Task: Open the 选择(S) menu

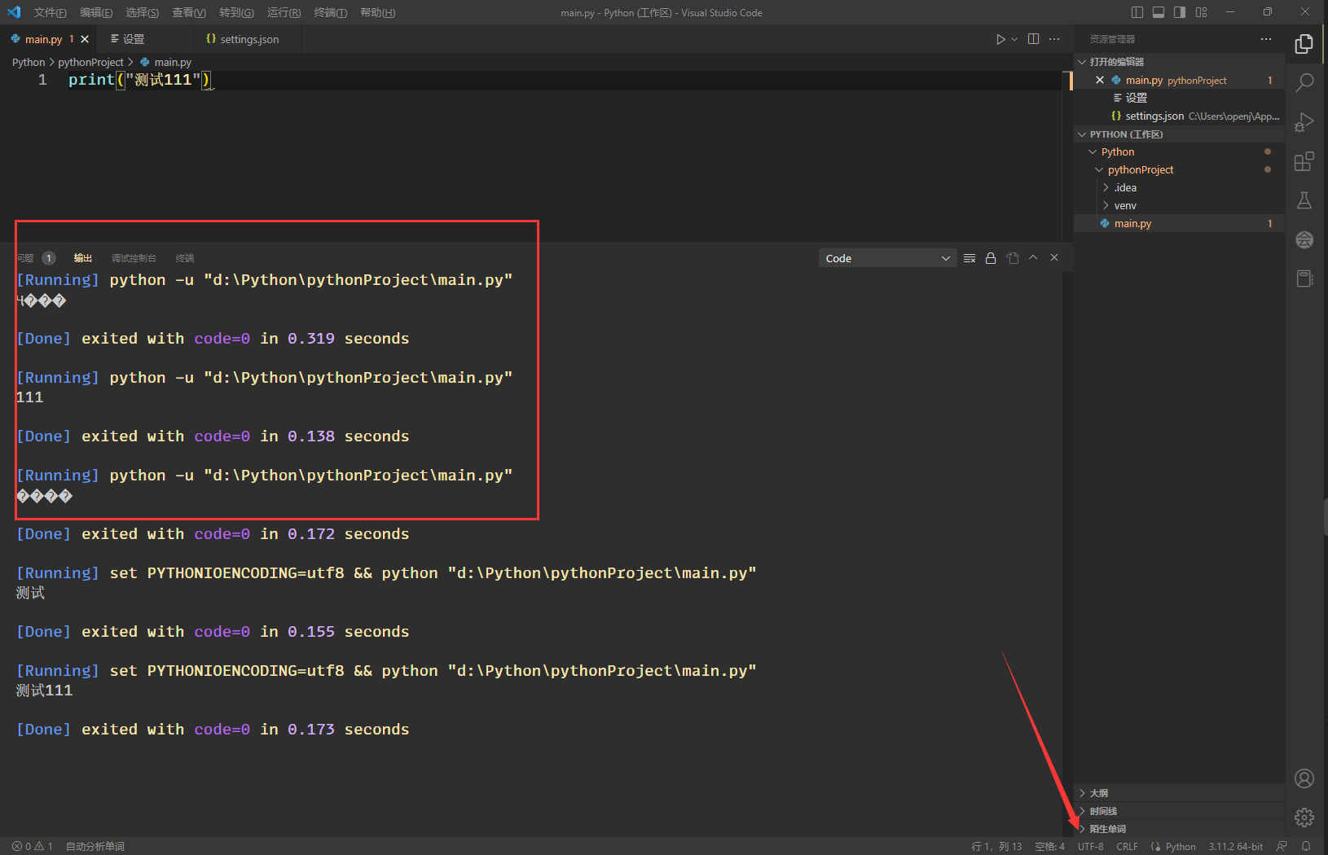Action: click(143, 12)
